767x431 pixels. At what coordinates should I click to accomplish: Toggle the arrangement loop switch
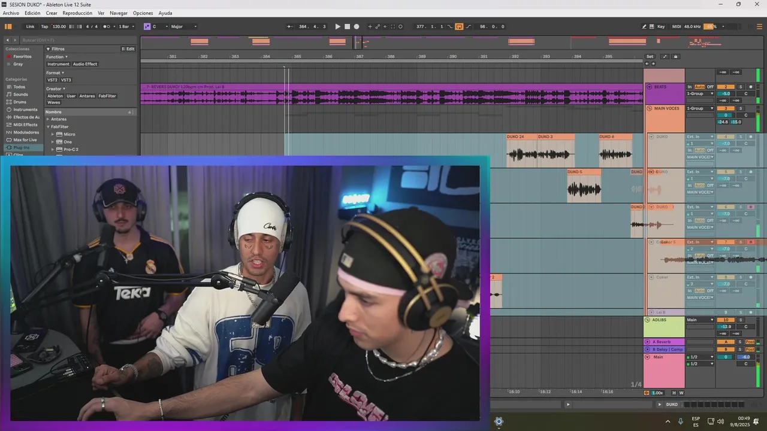coord(459,26)
